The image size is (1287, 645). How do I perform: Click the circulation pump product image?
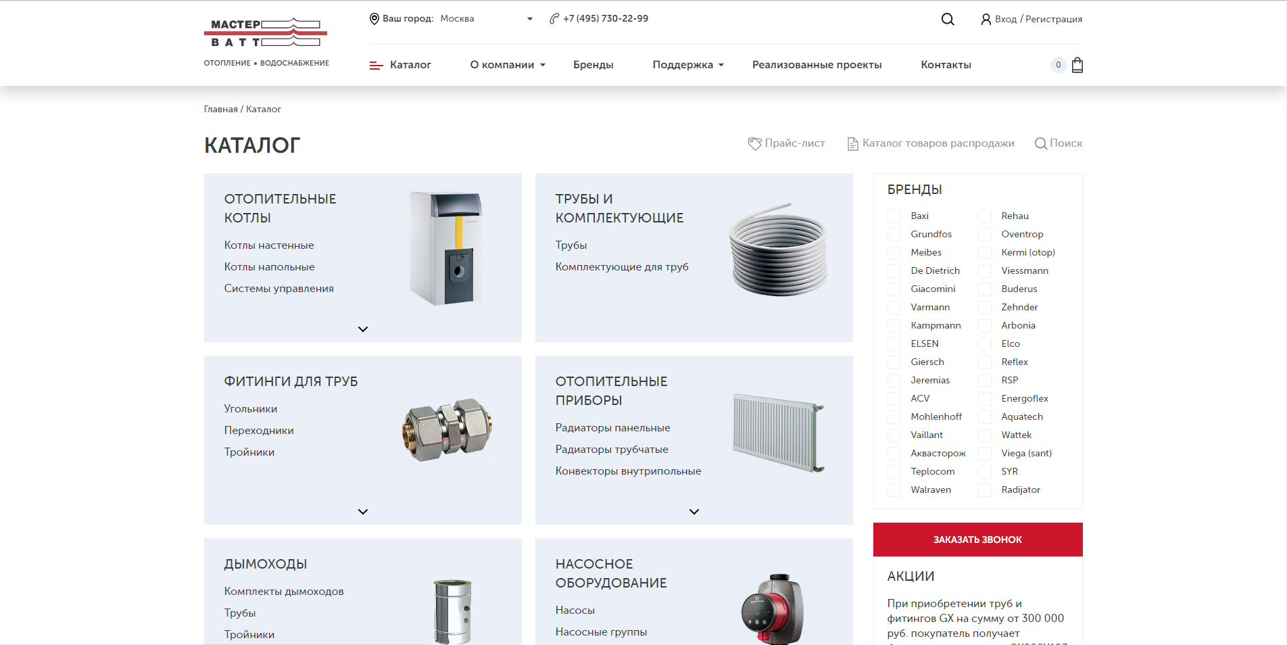click(x=773, y=610)
